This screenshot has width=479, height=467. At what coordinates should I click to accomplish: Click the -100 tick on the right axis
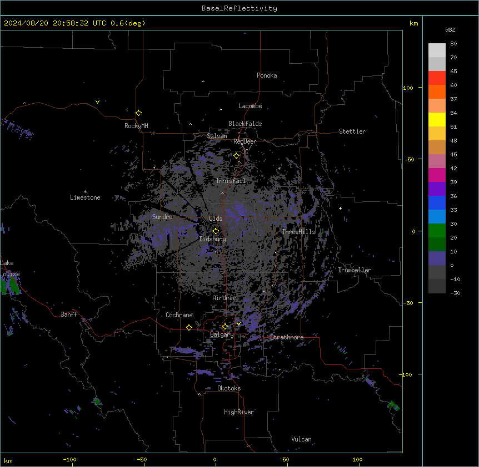point(406,374)
